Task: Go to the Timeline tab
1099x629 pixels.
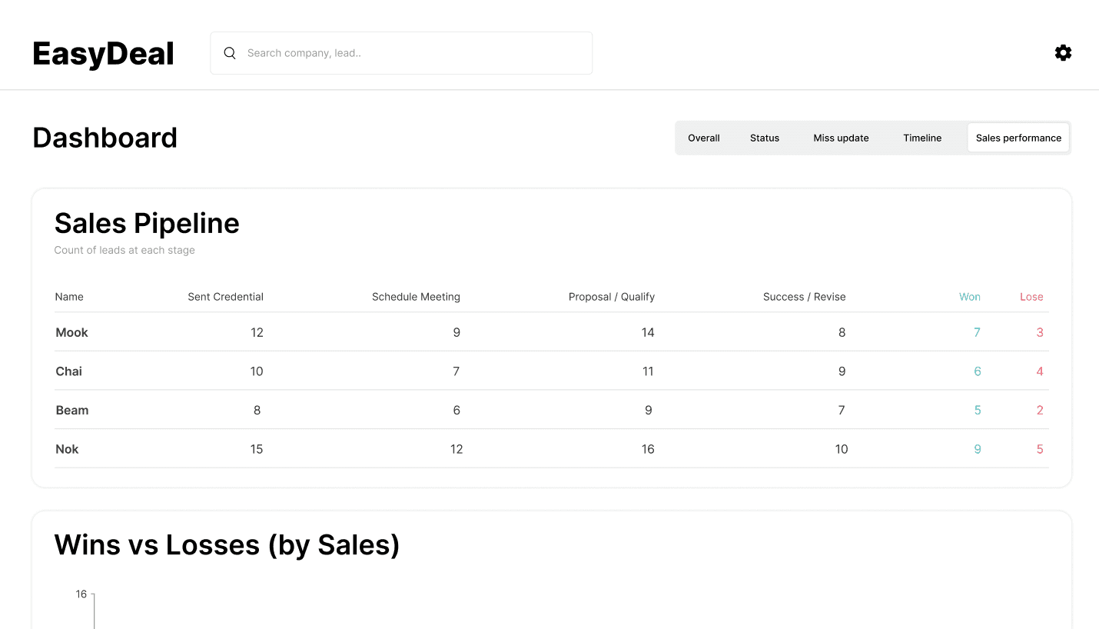Action: click(x=922, y=138)
